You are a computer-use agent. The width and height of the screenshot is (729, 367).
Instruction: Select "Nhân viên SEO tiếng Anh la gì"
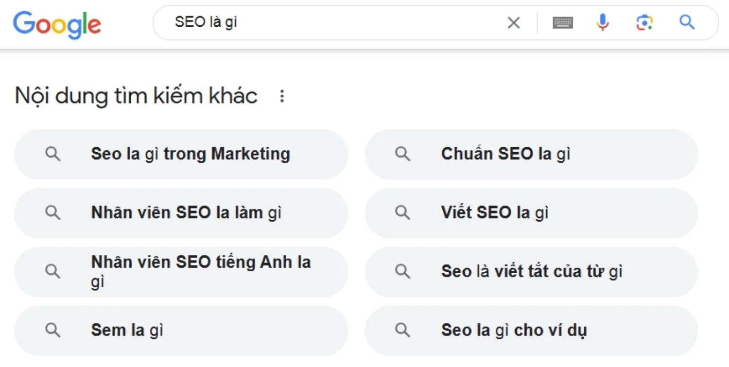point(200,271)
